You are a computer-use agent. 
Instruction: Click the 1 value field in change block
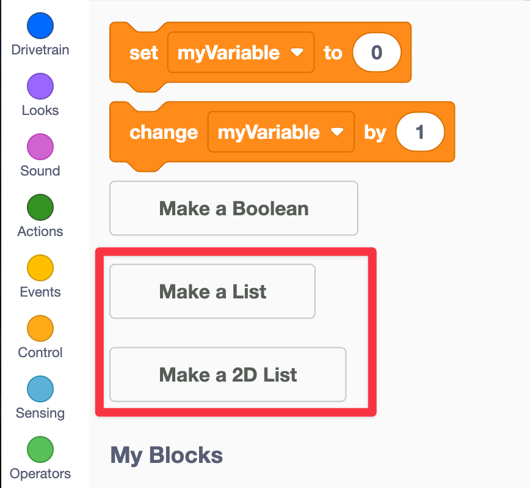[x=420, y=132]
